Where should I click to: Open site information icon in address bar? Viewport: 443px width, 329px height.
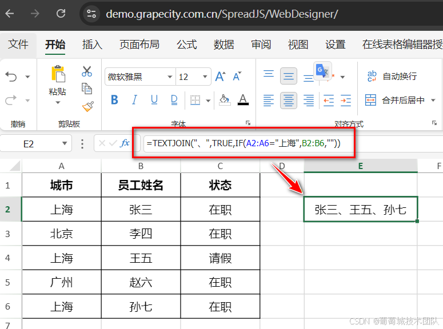(x=91, y=14)
